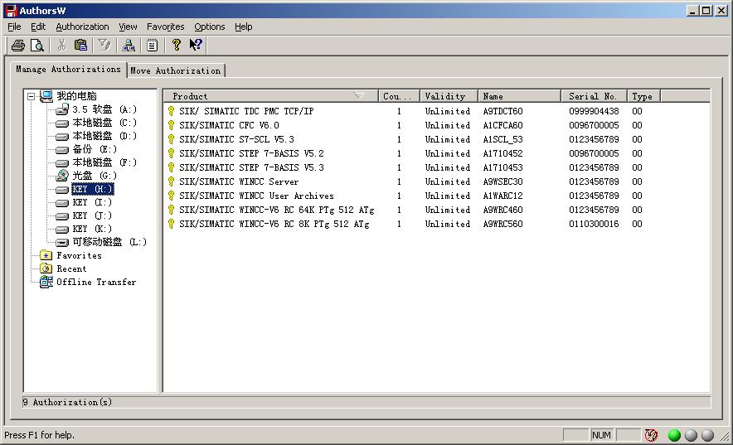
Task: Select the KEY (J:) drive
Action: pyautogui.click(x=92, y=215)
